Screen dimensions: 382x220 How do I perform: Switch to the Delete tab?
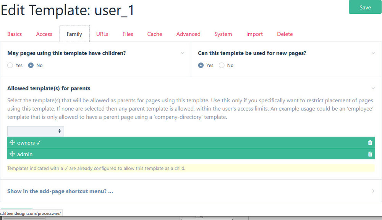click(285, 34)
